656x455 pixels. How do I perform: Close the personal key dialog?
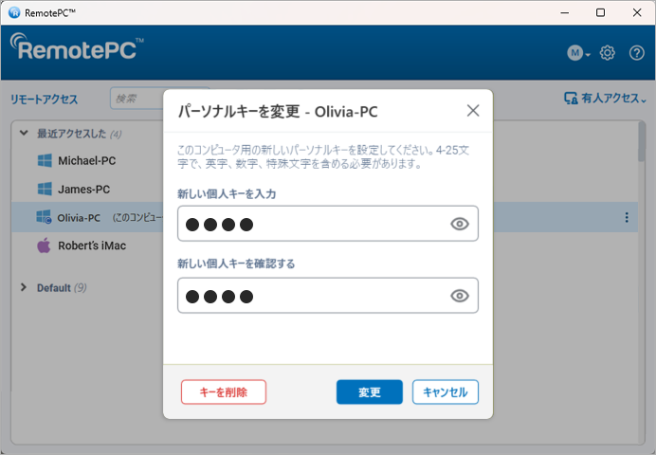(x=473, y=111)
